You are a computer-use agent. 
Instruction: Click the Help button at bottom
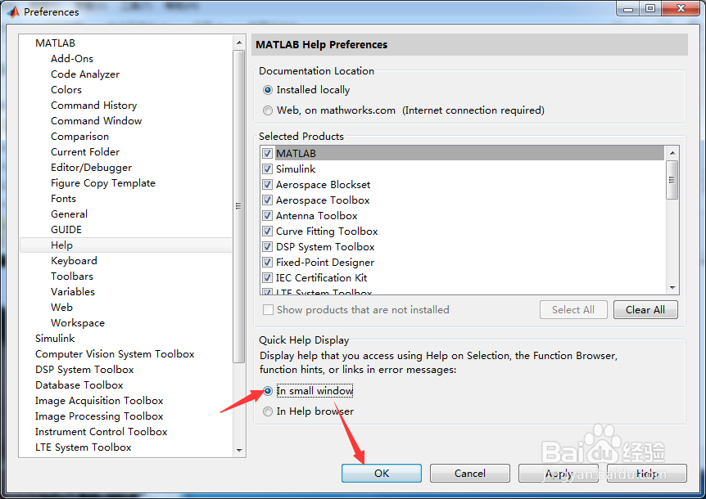pyautogui.click(x=647, y=474)
